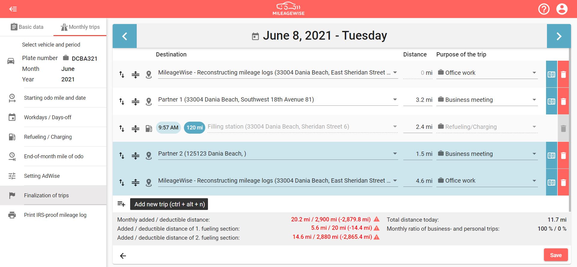Click blue odometer icon in last Office work row
The image size is (577, 267).
pos(551,182)
